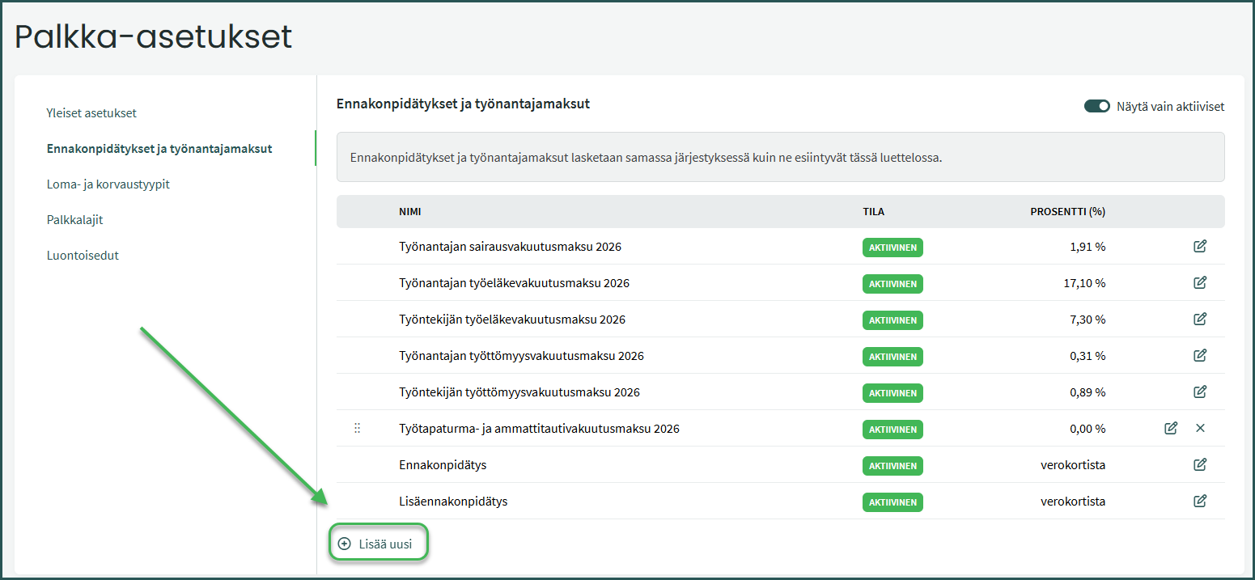
Task: Edit the Lisäennakonpidätys row
Action: point(1200,501)
